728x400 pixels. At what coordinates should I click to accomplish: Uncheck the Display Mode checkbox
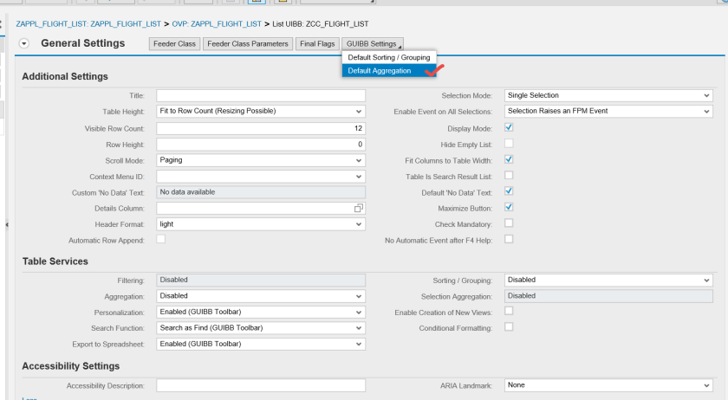coord(509,127)
